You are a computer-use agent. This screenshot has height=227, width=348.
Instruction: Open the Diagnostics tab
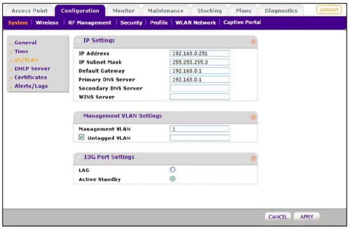click(281, 11)
